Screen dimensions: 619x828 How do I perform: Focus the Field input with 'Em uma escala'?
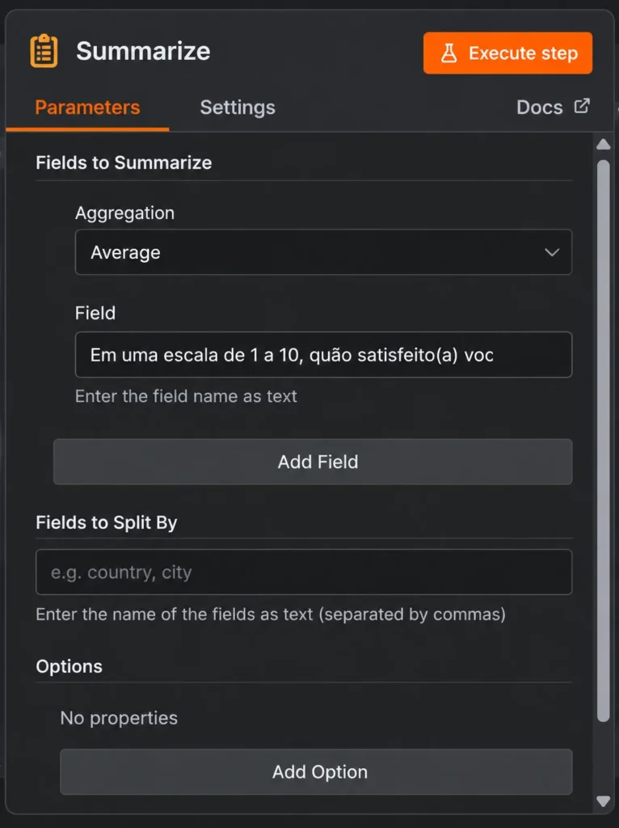click(323, 354)
